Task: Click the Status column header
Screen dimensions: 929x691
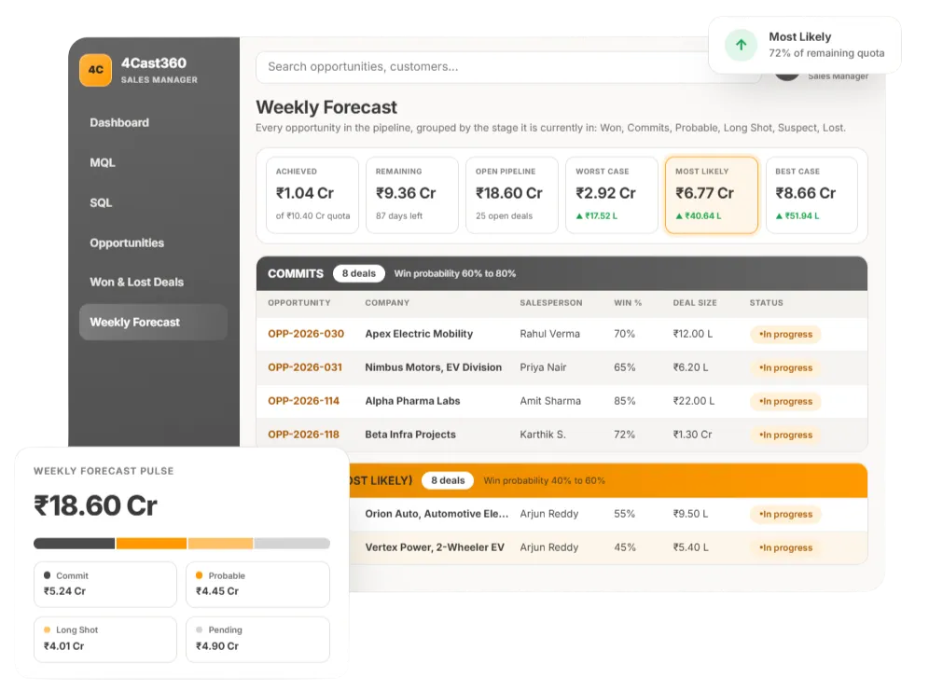Action: [x=766, y=302]
